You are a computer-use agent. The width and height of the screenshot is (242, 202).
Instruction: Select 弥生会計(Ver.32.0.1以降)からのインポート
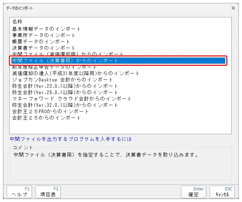65,105
